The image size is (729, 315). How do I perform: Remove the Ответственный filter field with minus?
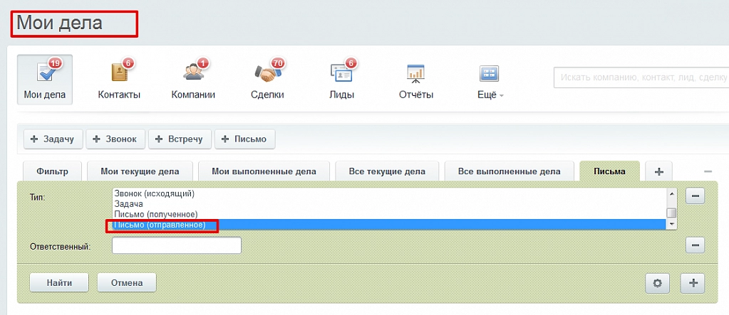pos(695,245)
